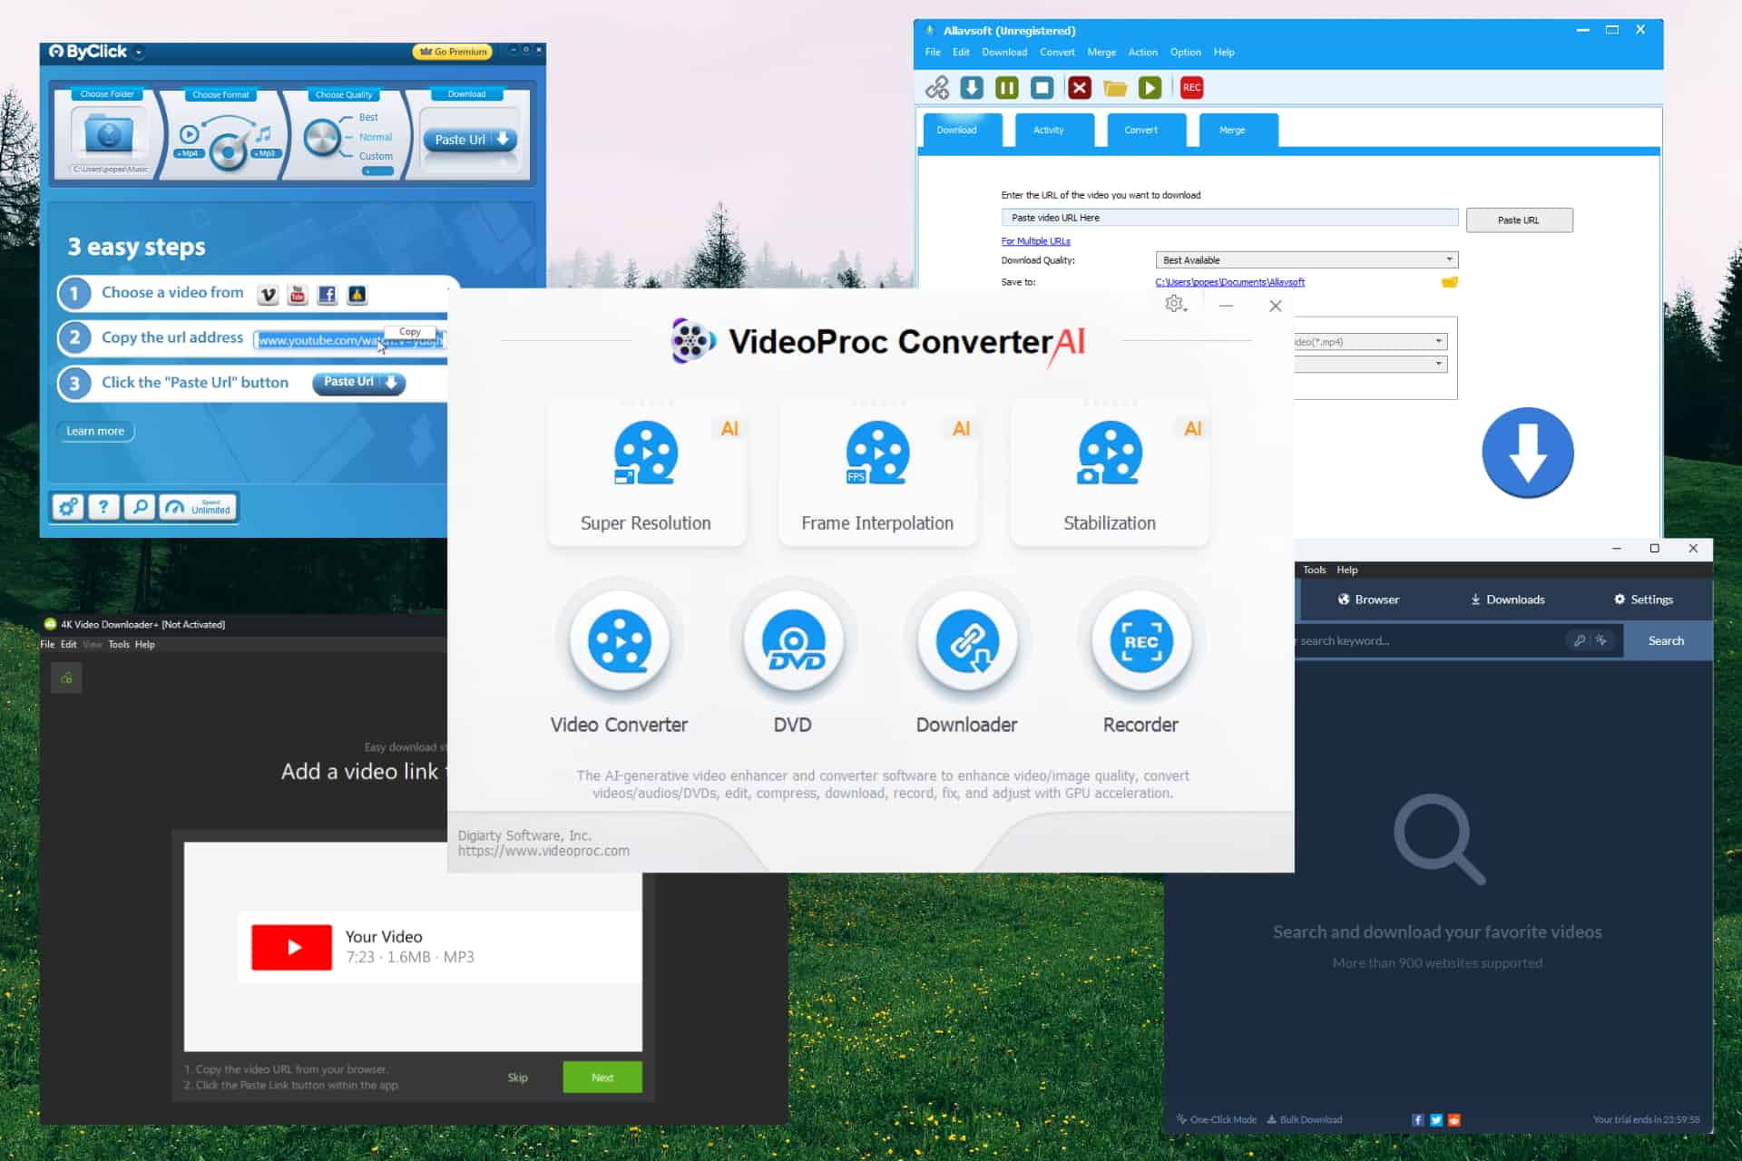Screen dimensions: 1742x1161
Task: Pause downloads in Allavsoft toolbar
Action: [x=1007, y=88]
